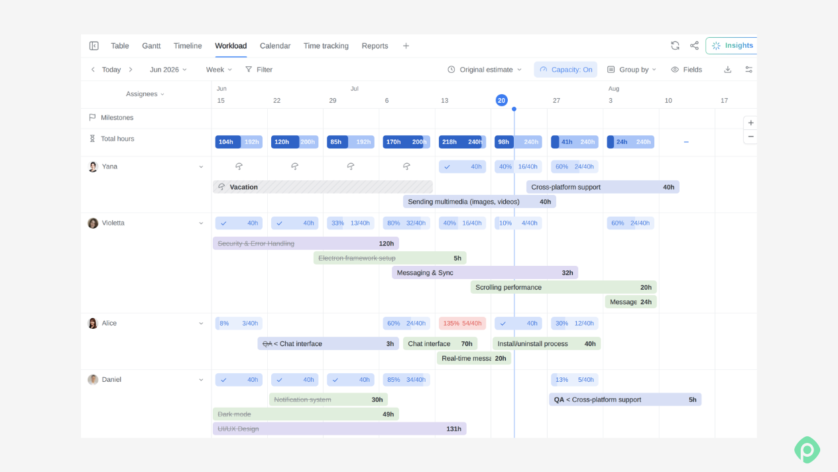The width and height of the screenshot is (838, 472).
Task: Click the chat widget logo icon
Action: click(807, 449)
